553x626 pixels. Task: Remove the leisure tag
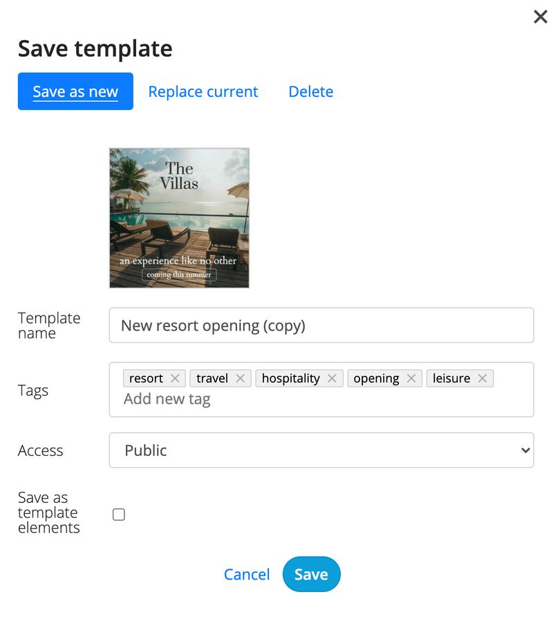coord(482,378)
